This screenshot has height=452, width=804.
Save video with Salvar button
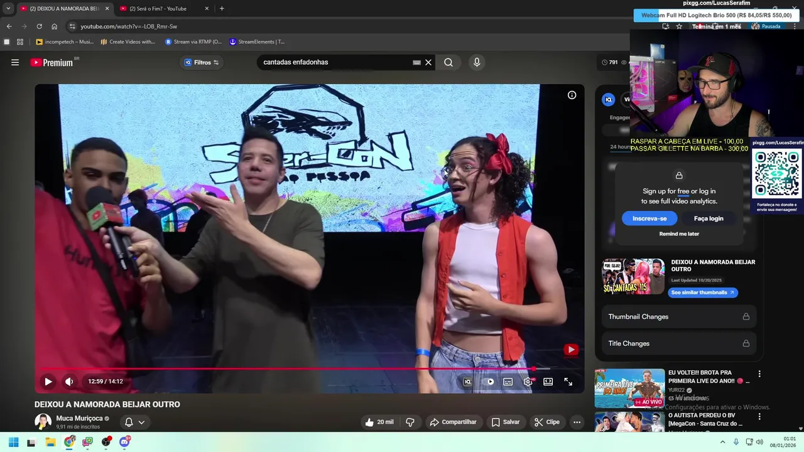(506, 422)
